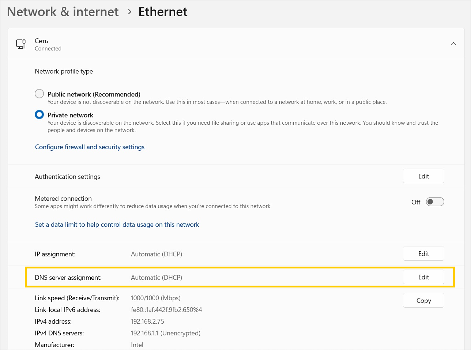Image resolution: width=471 pixels, height=350 pixels.
Task: Edit the Authentication settings
Action: click(x=423, y=176)
